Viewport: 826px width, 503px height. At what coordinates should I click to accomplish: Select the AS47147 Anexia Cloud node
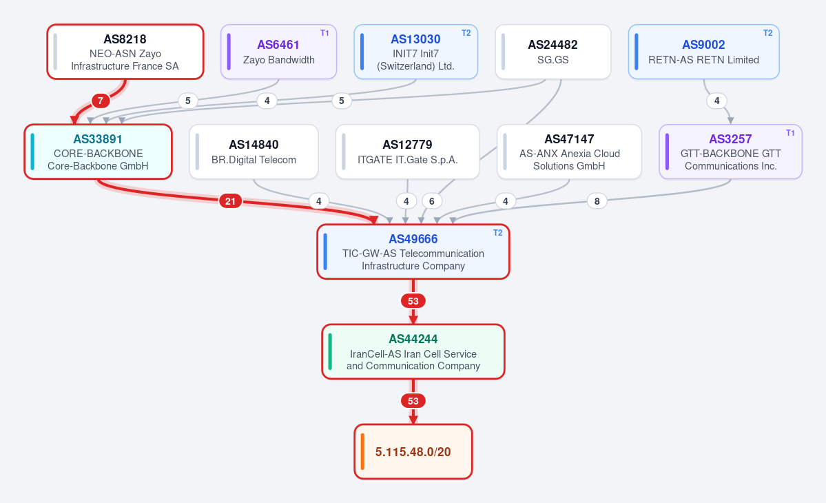point(570,152)
